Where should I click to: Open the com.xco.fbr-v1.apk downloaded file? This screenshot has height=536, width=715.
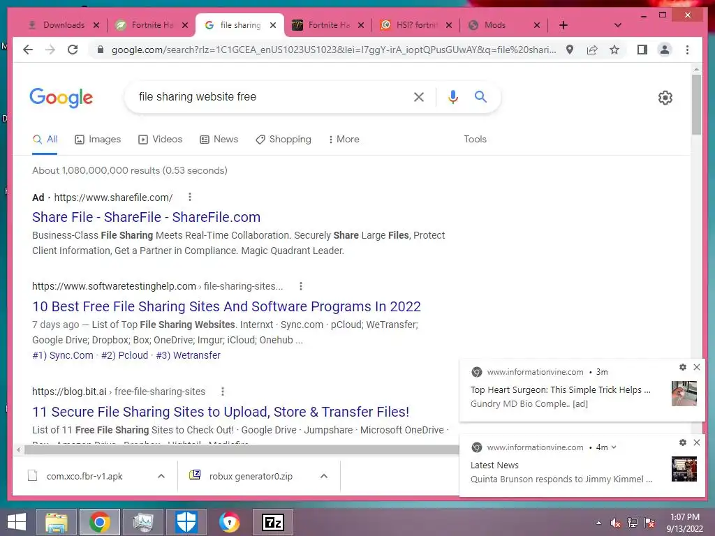[84, 476]
